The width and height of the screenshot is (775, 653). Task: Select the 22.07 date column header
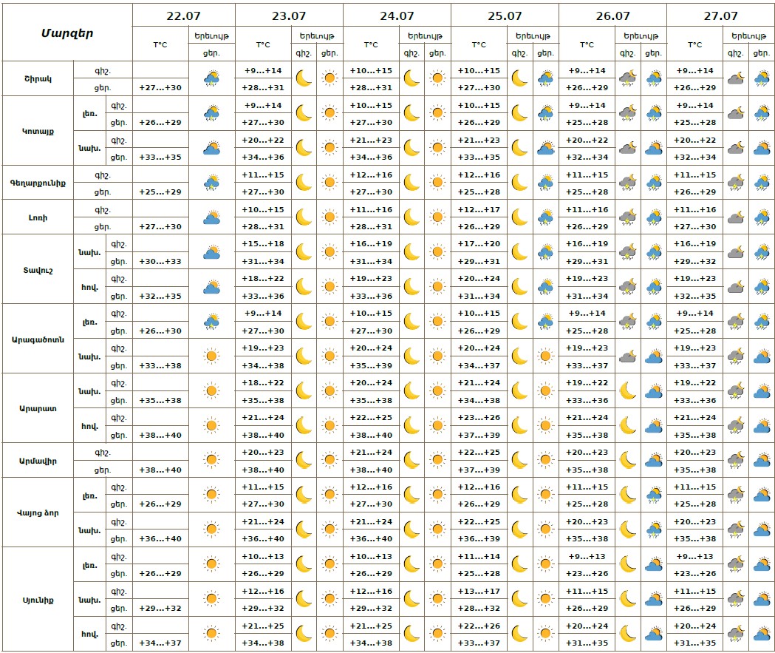[x=184, y=16]
